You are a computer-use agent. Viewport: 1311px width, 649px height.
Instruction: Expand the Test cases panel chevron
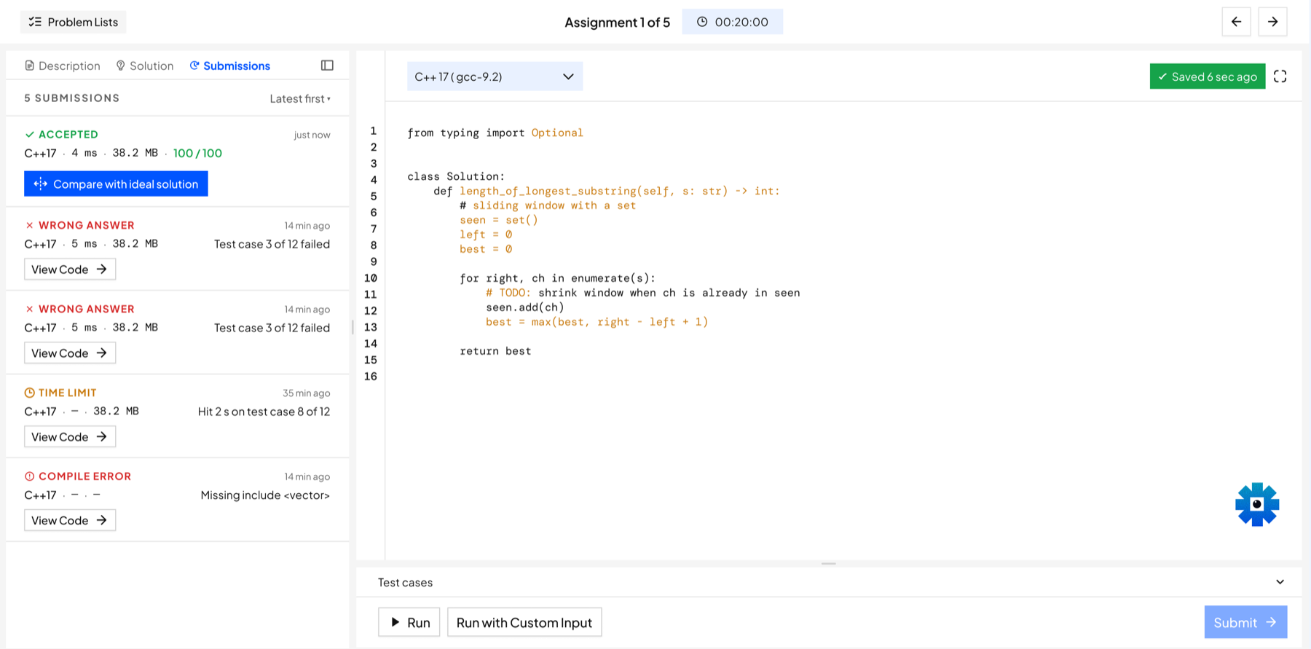(1280, 582)
